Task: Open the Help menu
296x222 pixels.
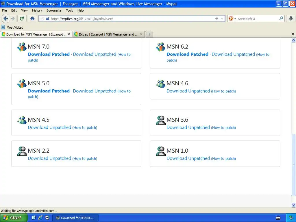Action: click(81, 10)
